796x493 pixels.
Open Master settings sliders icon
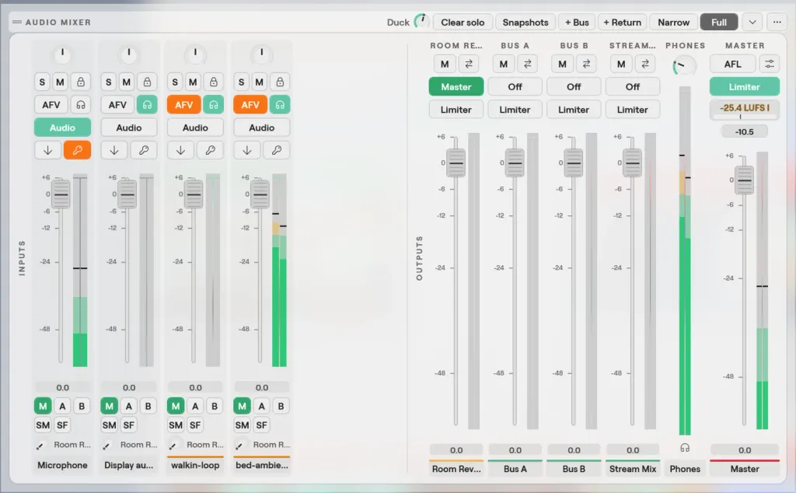(770, 64)
